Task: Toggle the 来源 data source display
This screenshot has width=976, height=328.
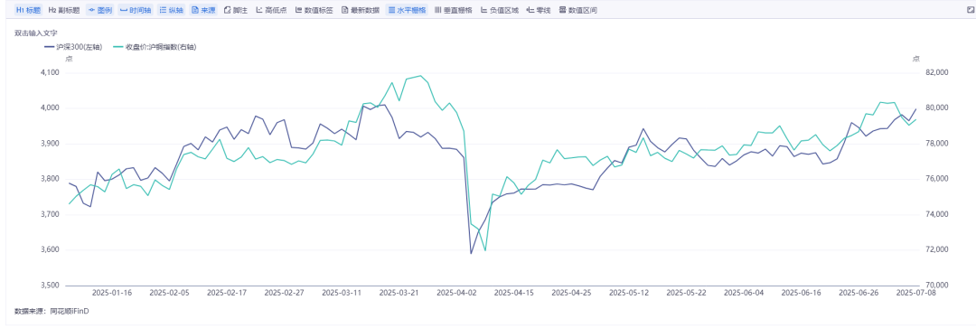Action: (x=203, y=11)
